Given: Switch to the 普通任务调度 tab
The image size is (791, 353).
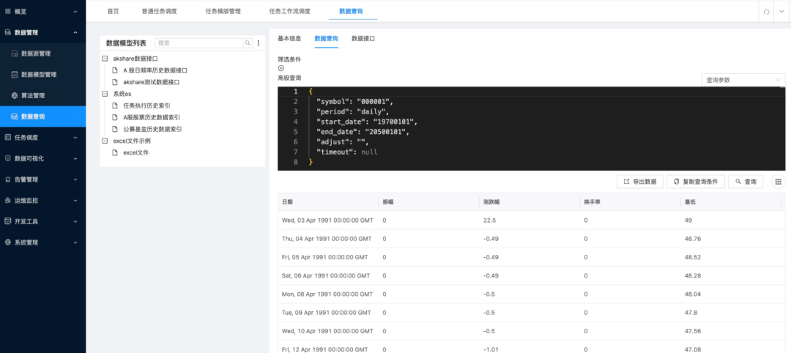Looking at the screenshot, I should click(x=160, y=11).
